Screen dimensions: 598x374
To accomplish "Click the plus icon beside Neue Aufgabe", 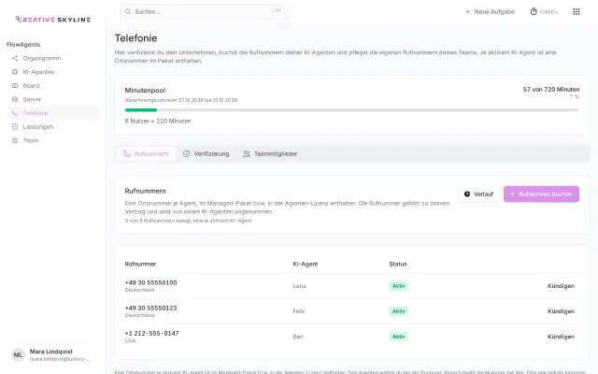I will pos(468,12).
